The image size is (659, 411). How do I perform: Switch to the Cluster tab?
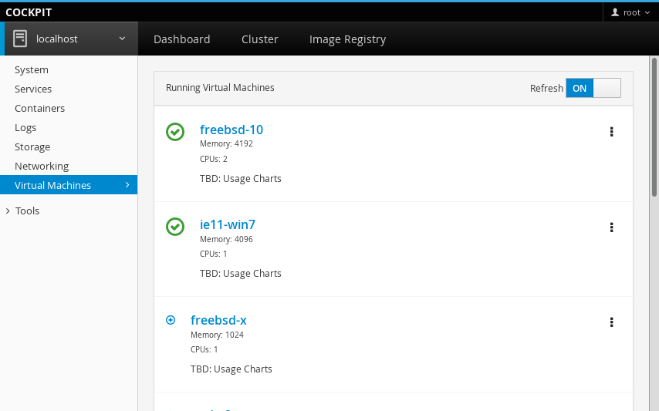pos(259,39)
